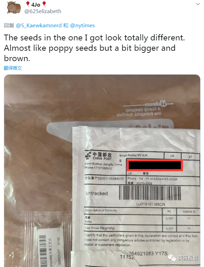Open the @nytimes mention link

tap(82, 26)
